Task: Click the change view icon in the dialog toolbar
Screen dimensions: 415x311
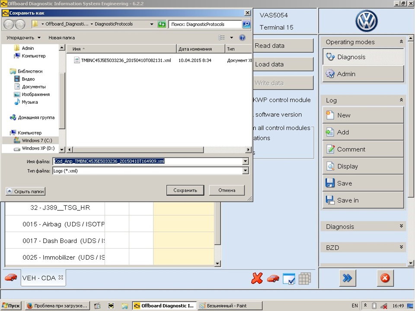Action: (x=221, y=38)
